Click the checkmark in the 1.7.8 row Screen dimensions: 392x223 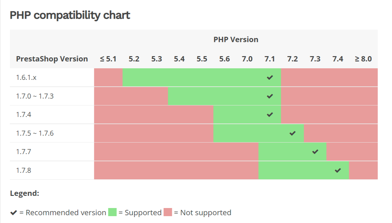[x=338, y=171]
